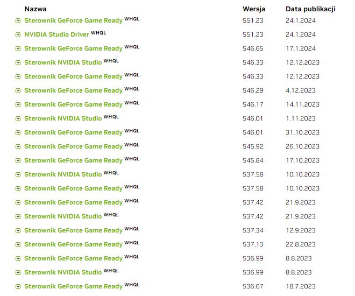Screen dimensions: 355x296
Task: Open GeForce Game Ready link version 536.99
Action: (73, 258)
